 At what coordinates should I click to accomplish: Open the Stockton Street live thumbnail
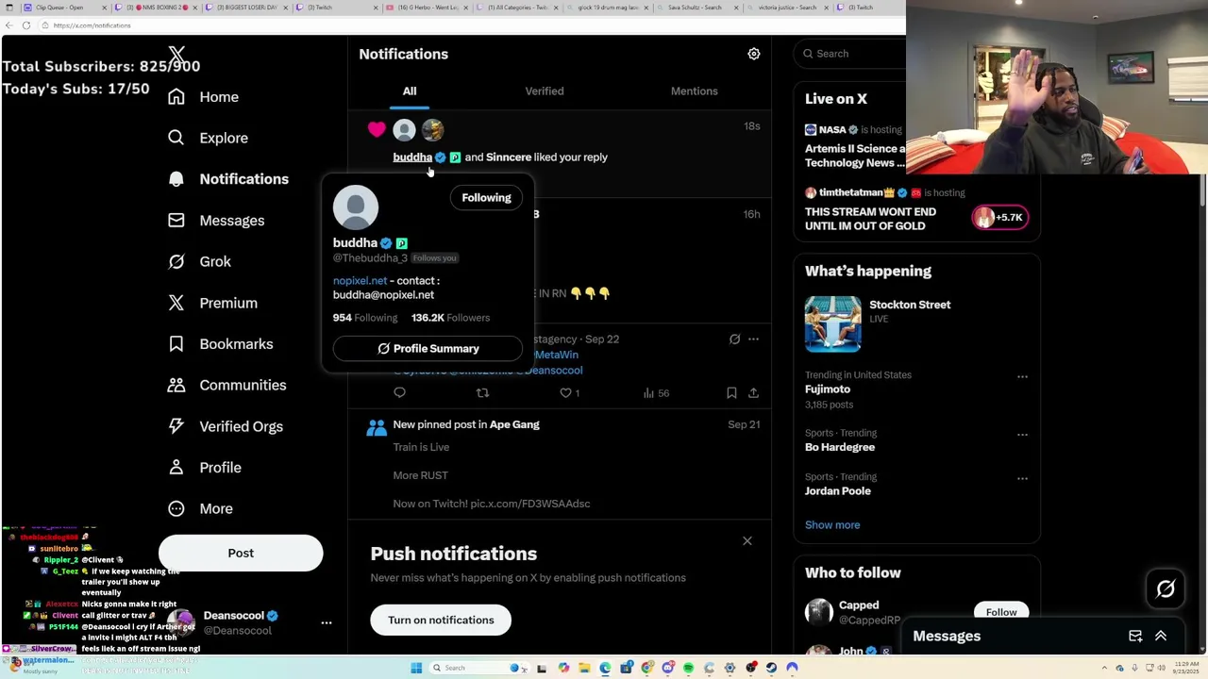(x=832, y=324)
